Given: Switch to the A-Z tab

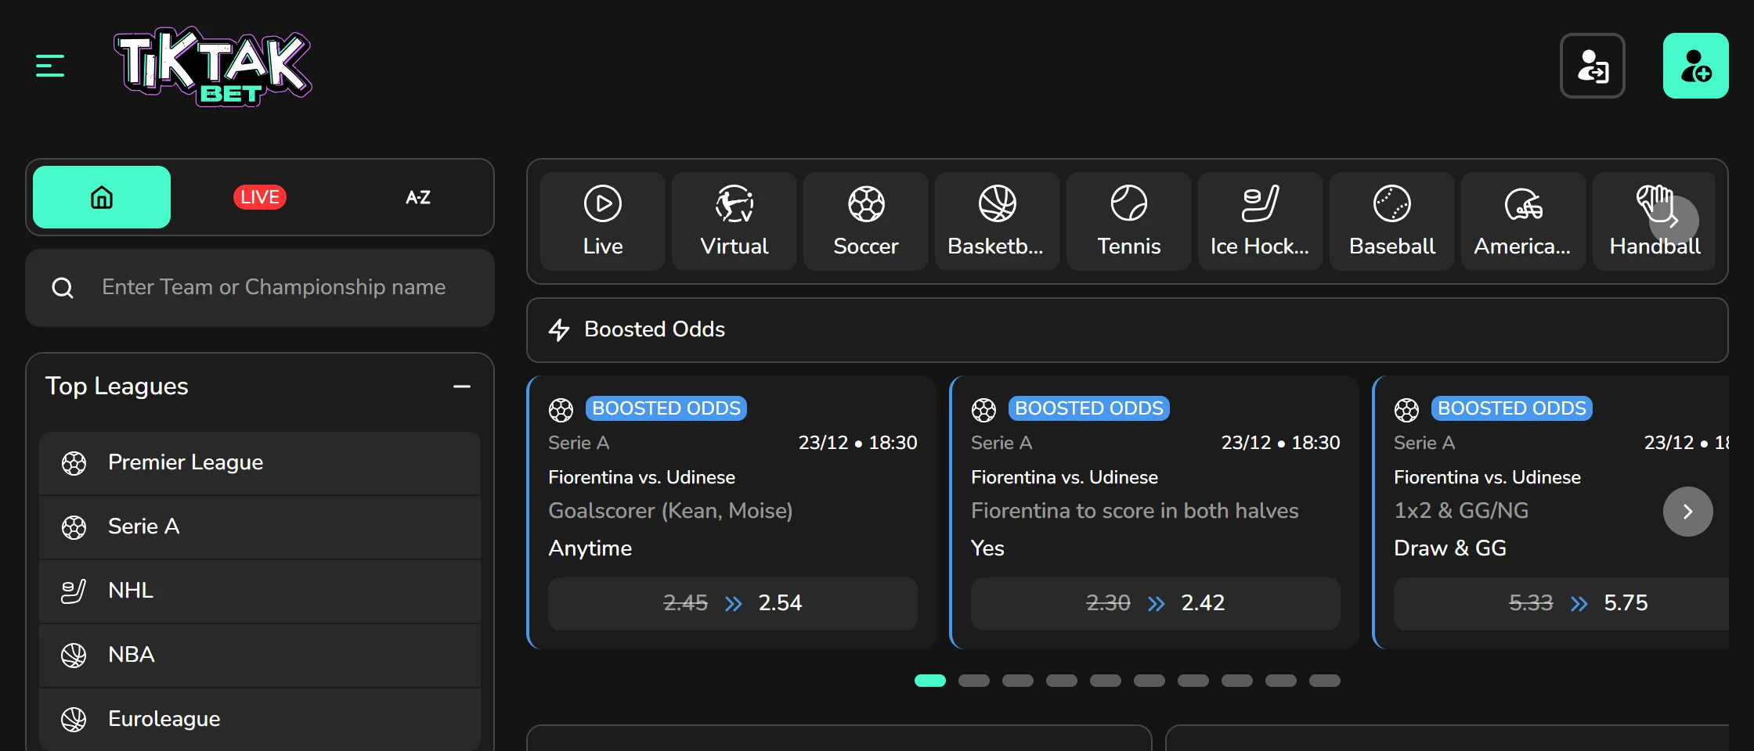Looking at the screenshot, I should tap(417, 197).
